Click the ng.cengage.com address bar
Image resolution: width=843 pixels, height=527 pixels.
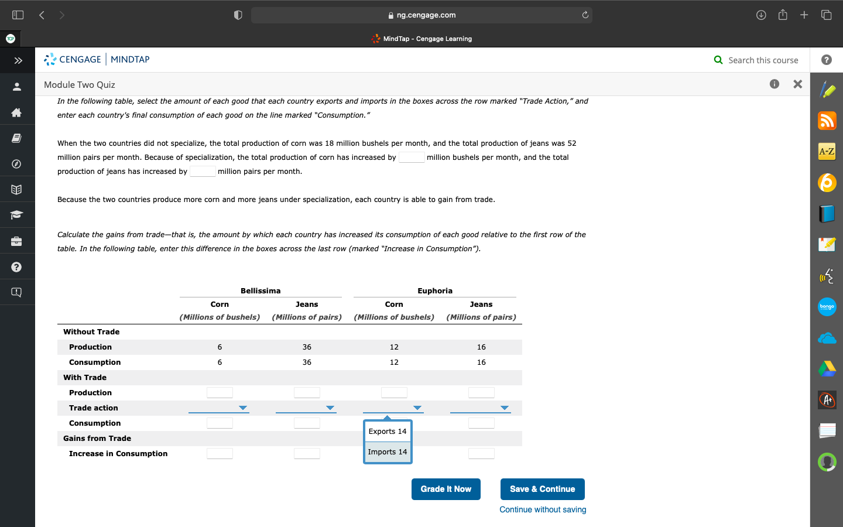click(421, 15)
